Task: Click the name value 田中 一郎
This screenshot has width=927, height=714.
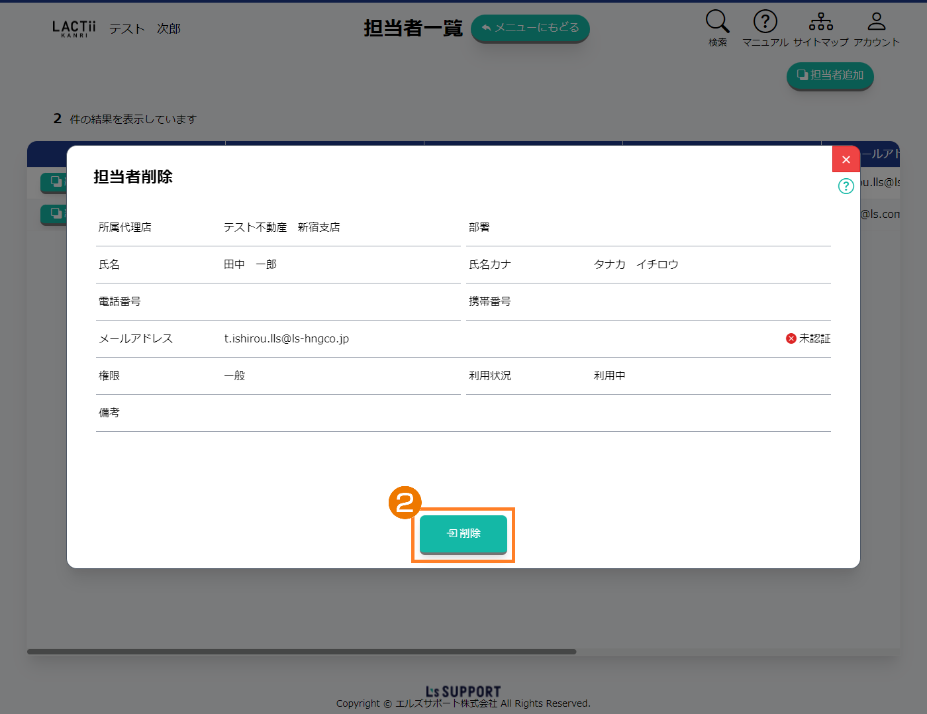Action: (x=250, y=264)
